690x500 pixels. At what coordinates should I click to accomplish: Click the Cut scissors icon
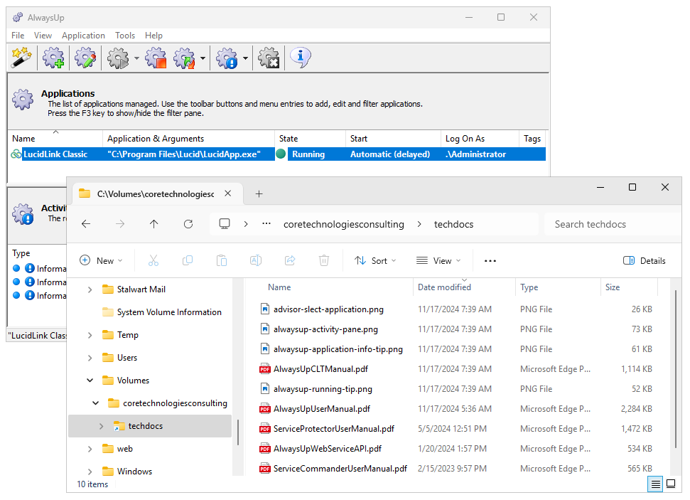point(153,261)
